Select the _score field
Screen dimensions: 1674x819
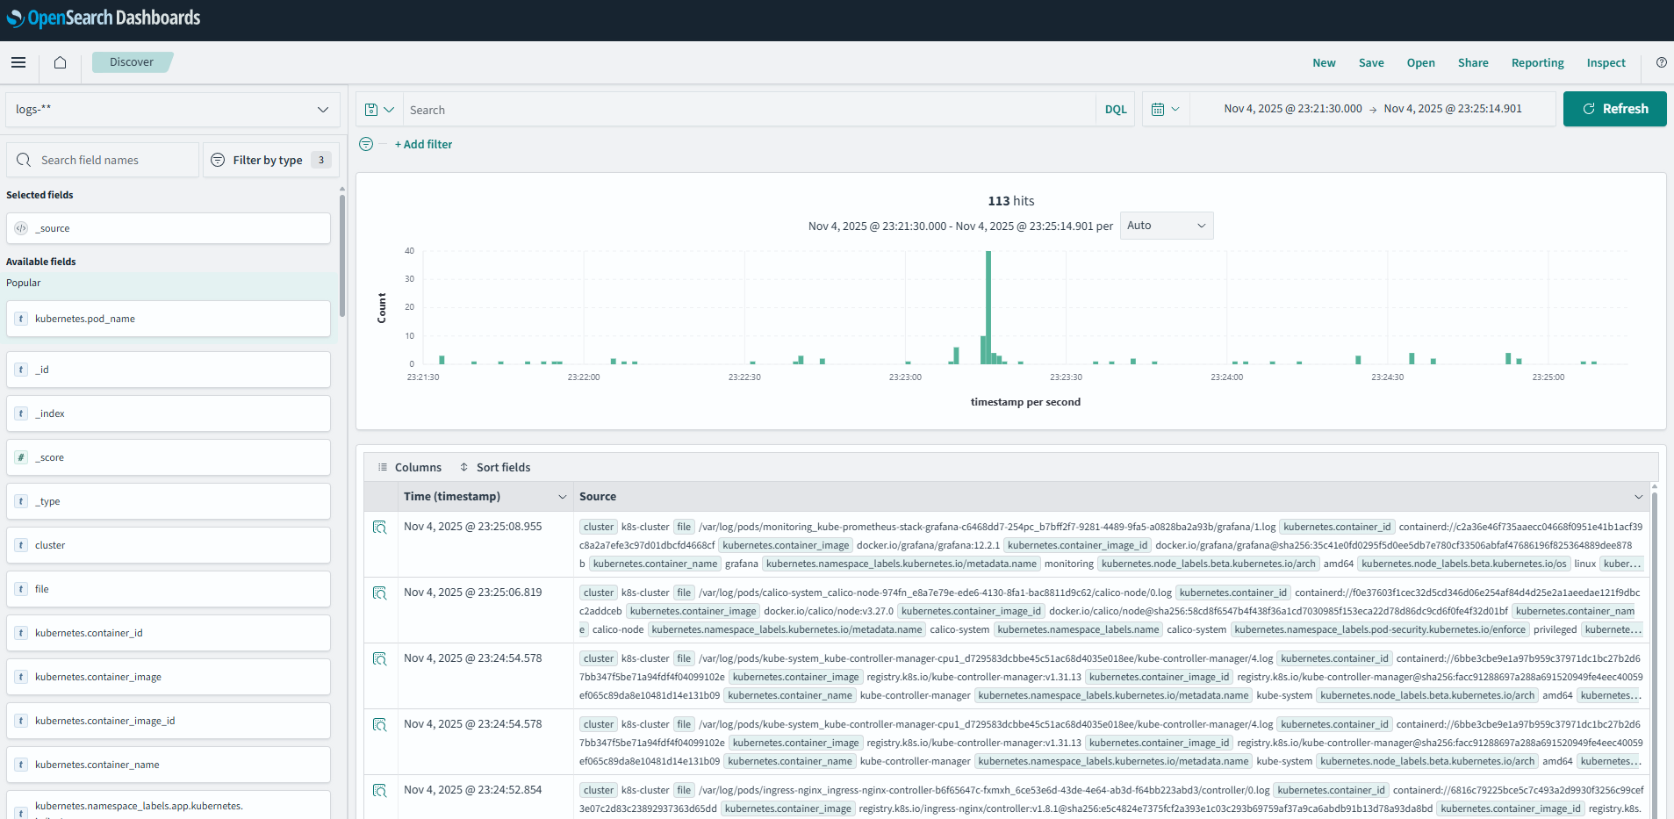pos(169,457)
